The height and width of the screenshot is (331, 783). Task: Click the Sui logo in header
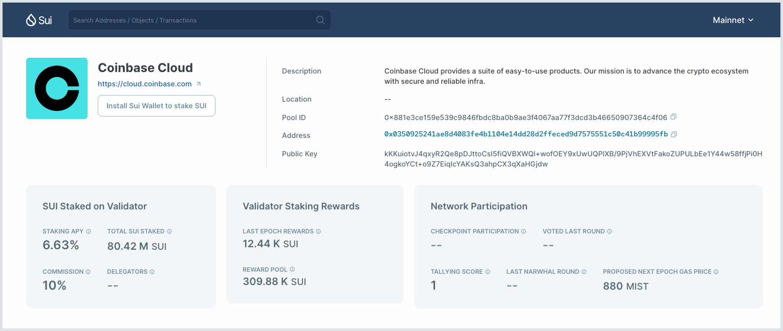click(39, 20)
